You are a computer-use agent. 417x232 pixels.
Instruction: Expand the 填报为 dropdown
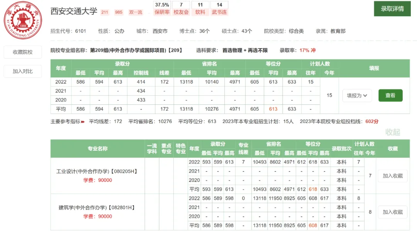(x=357, y=95)
